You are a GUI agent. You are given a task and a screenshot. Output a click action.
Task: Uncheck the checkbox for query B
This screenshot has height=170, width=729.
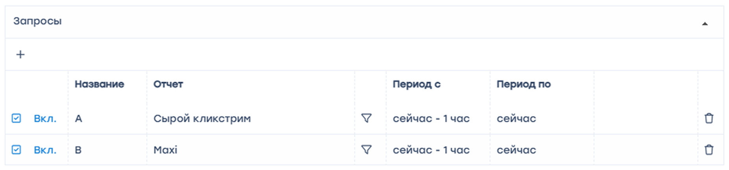16,150
